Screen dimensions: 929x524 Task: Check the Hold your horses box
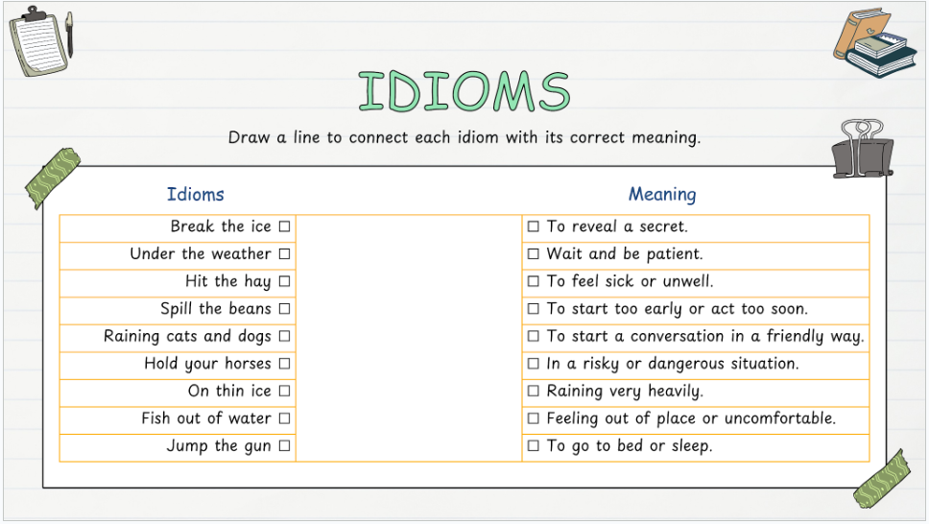pyautogui.click(x=284, y=364)
